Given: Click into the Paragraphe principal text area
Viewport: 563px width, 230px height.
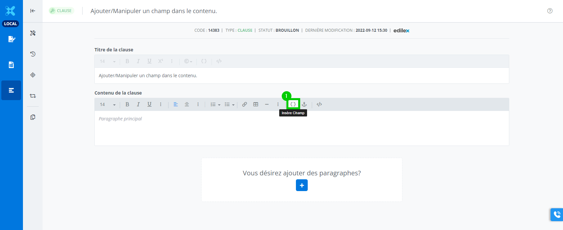Looking at the screenshot, I should [301, 128].
